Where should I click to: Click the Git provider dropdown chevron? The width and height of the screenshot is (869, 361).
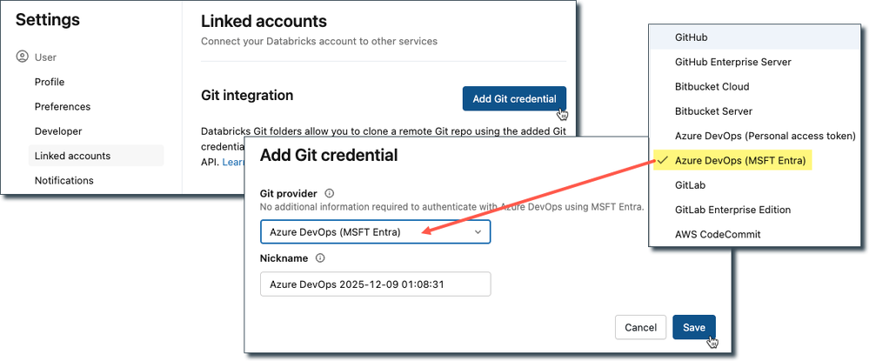click(477, 232)
